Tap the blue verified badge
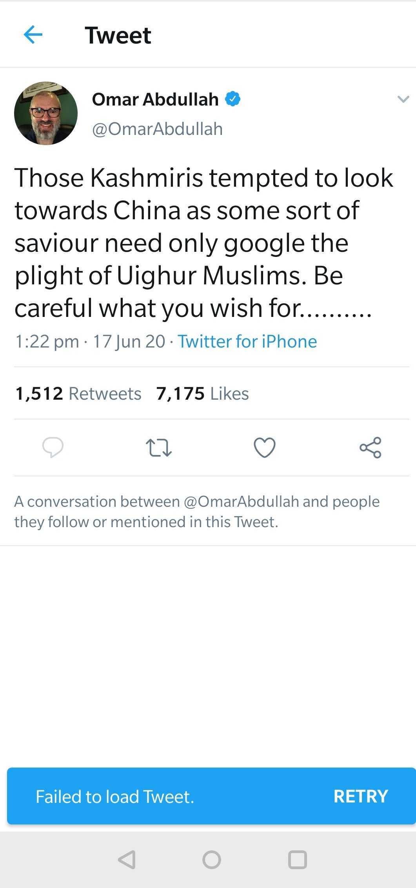This screenshot has height=888, width=416. pyautogui.click(x=233, y=99)
